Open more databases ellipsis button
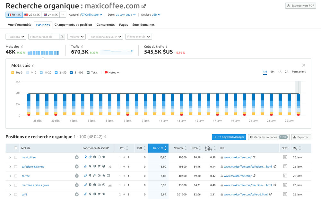Screen dimensions: 321x199 [63, 15]
